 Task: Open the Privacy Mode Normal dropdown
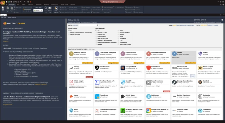tap(38, 10)
